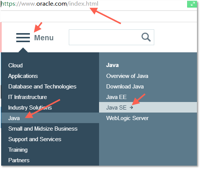Expand the IT Infrastructure category
This screenshot has height=169, width=200.
pos(28,97)
